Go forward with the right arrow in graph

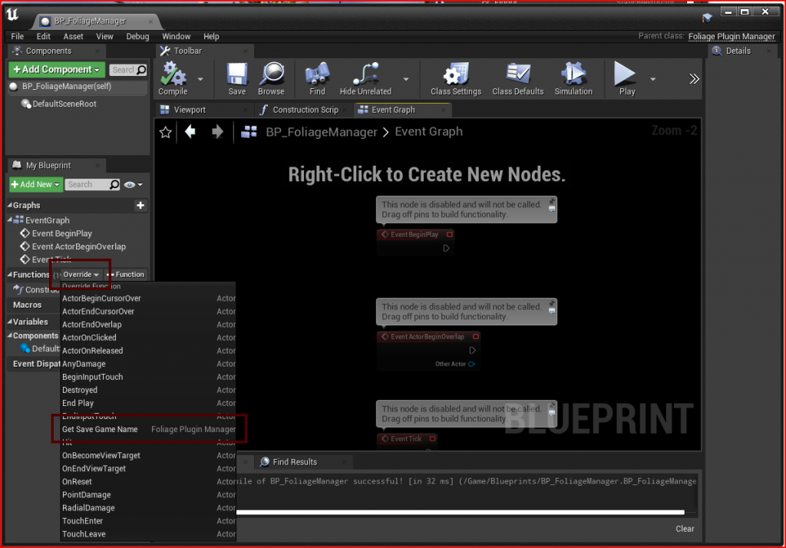217,131
